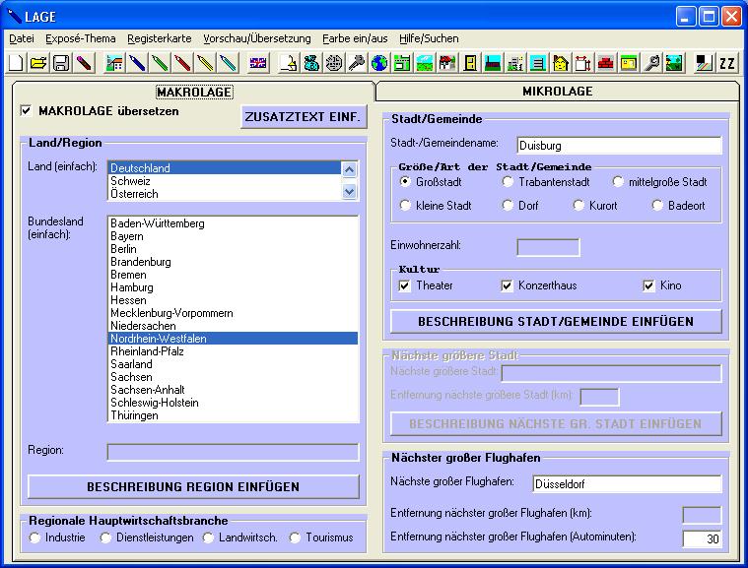Image resolution: width=748 pixels, height=568 pixels.
Task: Open the Registerkarte menu
Action: [159, 38]
